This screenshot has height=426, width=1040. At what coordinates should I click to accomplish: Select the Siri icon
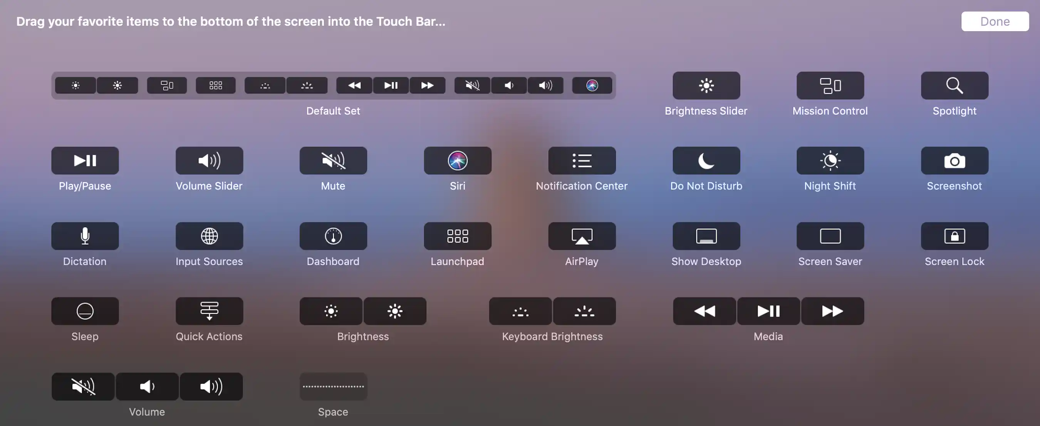[458, 160]
